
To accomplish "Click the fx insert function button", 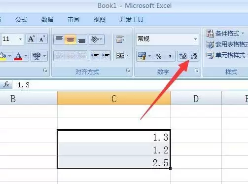I will (6, 84).
